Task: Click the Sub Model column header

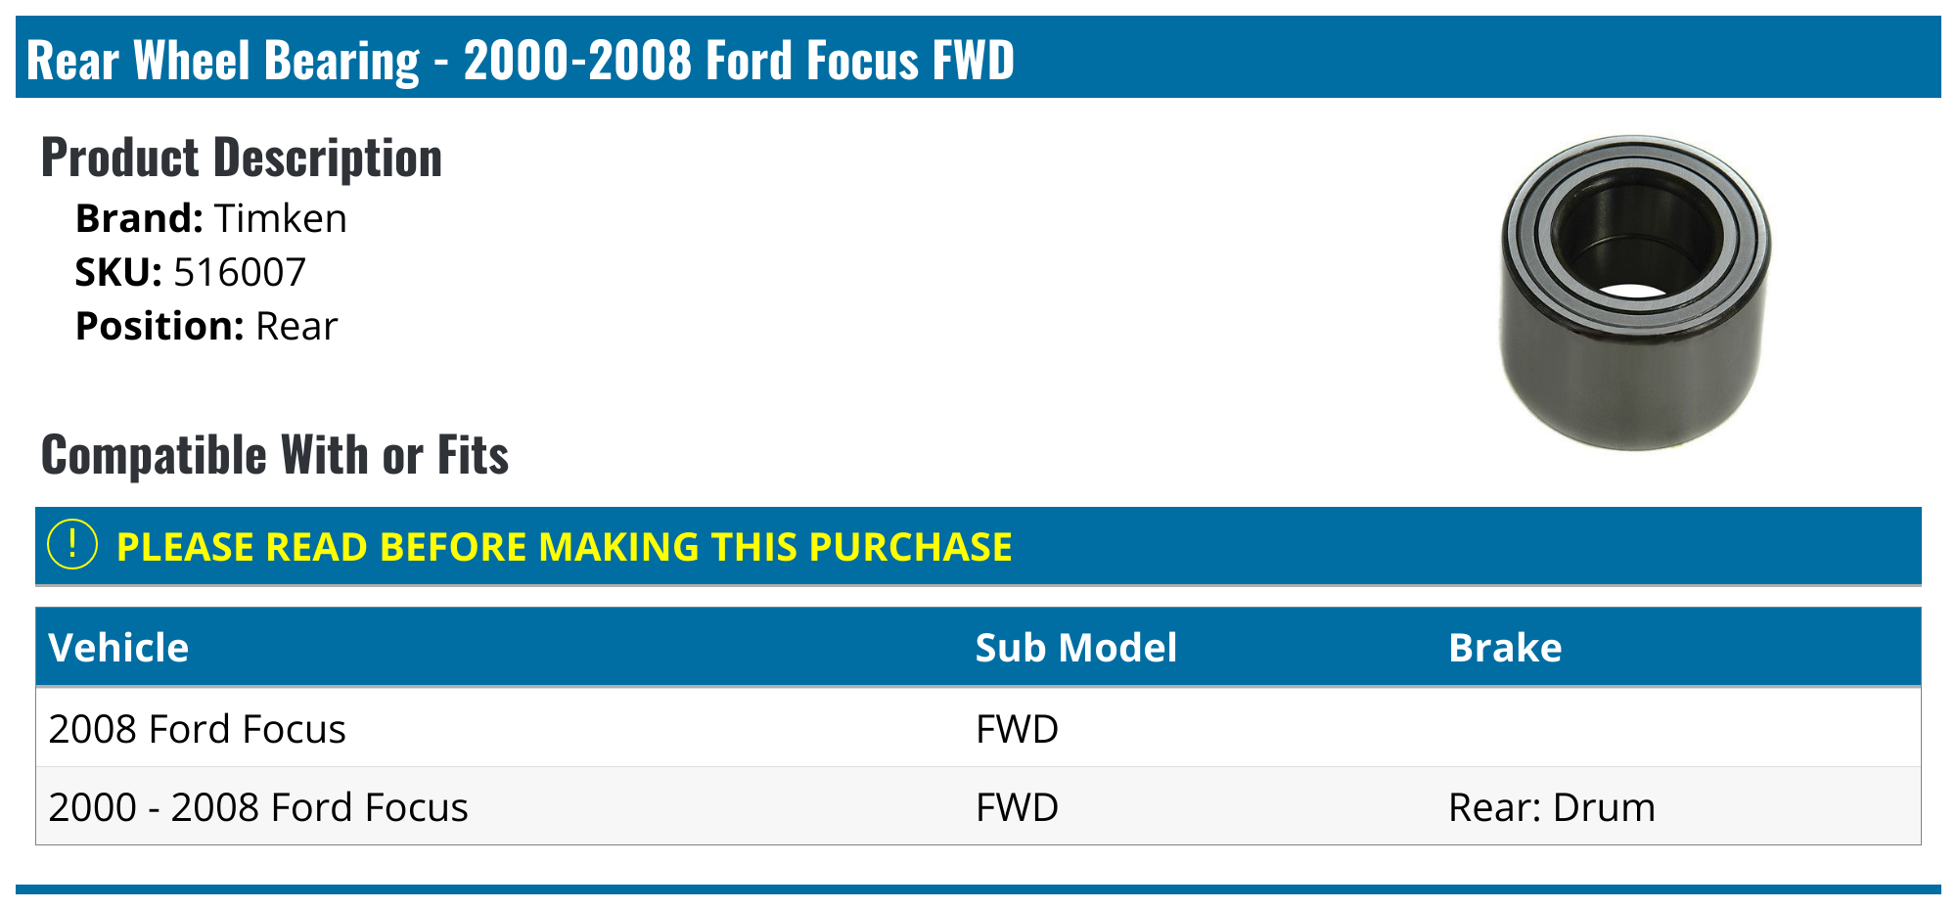Action: click(1075, 648)
